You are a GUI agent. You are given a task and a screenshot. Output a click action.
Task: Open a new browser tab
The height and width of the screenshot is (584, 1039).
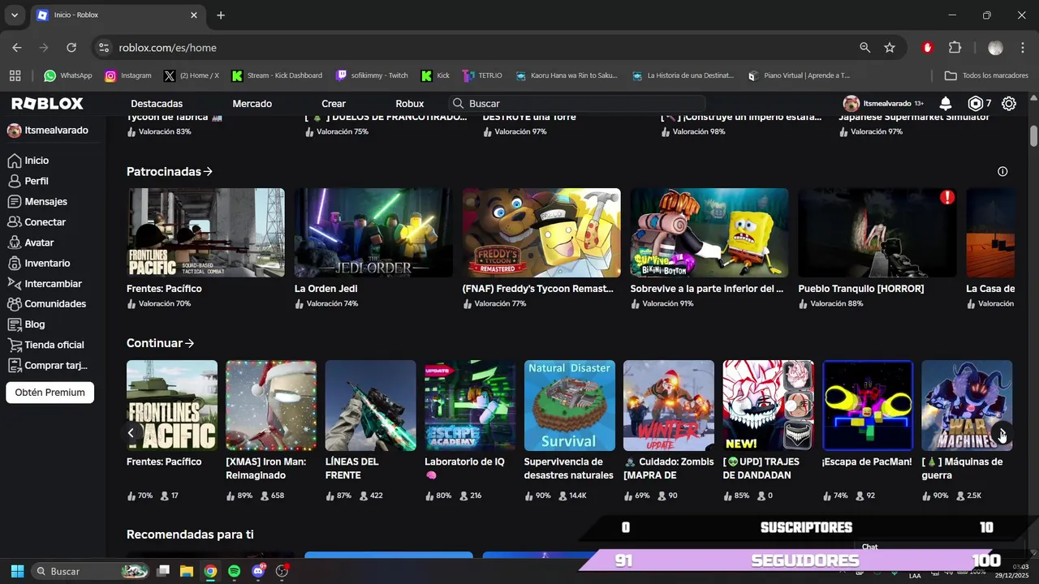click(x=221, y=15)
